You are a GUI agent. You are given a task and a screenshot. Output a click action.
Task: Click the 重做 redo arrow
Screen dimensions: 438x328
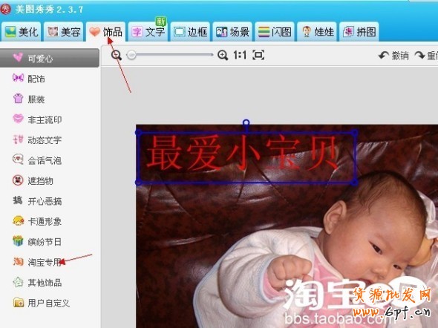click(x=420, y=55)
